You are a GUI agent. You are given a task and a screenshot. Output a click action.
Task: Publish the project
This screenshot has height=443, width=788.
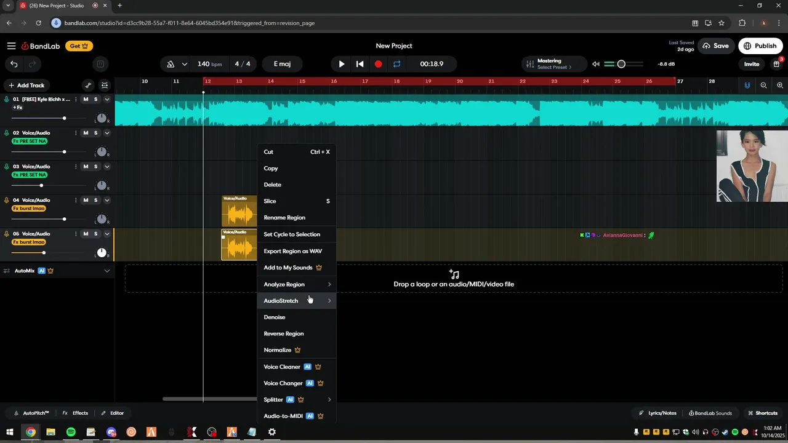pos(760,46)
